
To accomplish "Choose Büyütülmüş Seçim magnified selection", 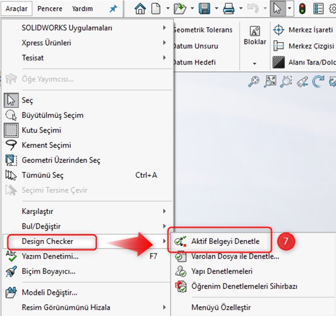I will [87, 115].
